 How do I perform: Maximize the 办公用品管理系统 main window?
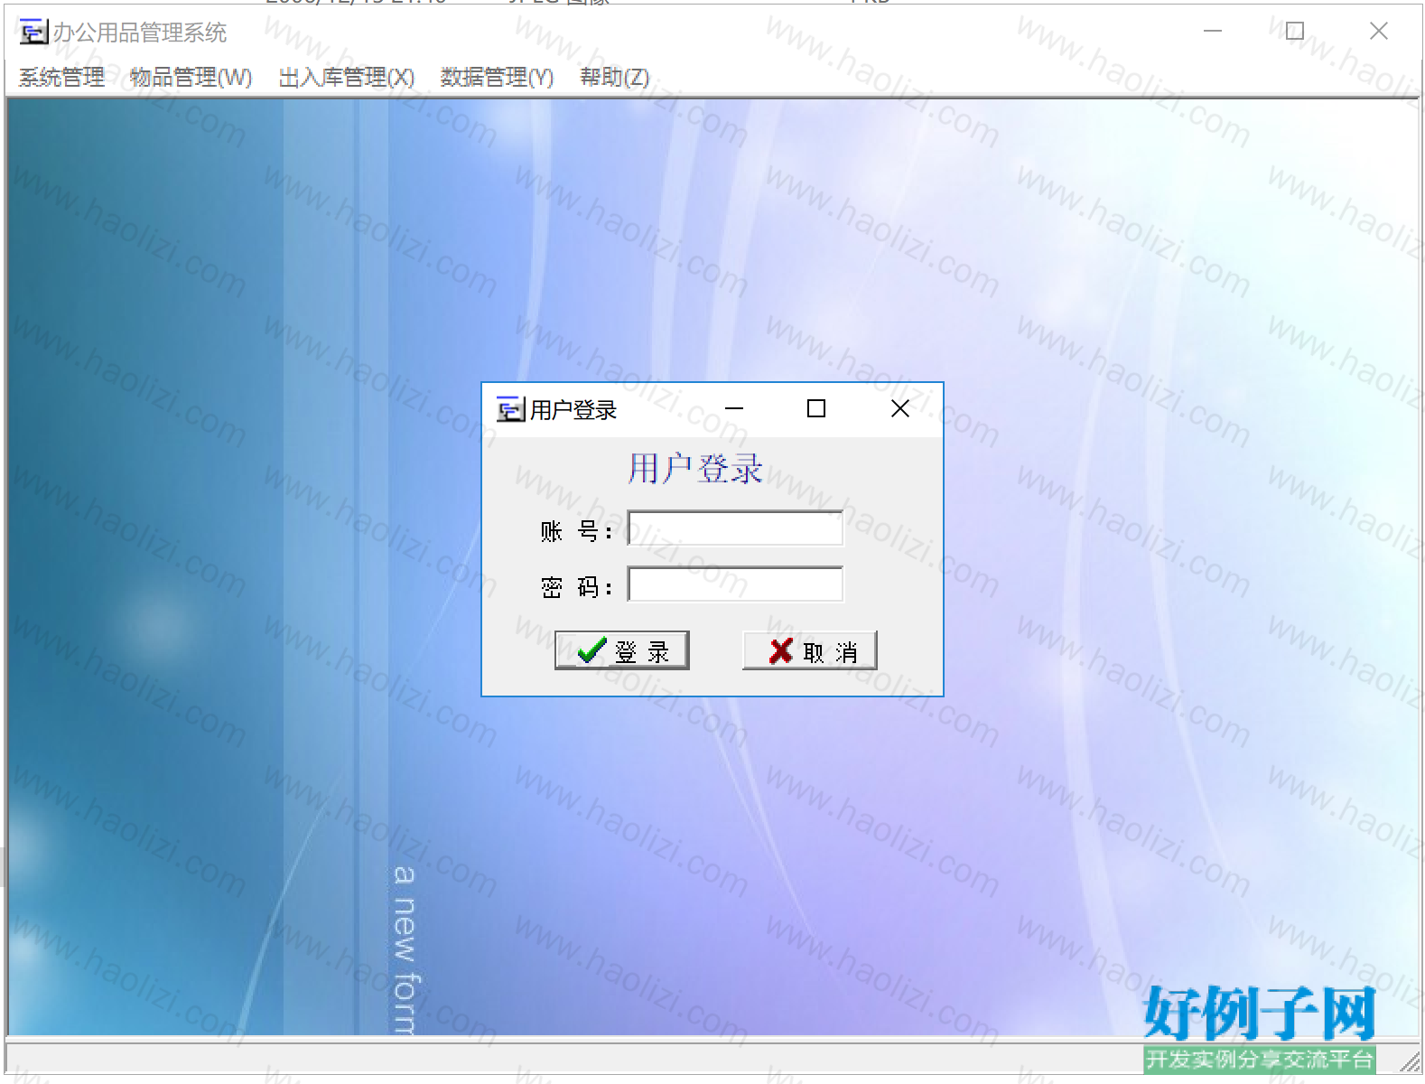(x=1295, y=32)
